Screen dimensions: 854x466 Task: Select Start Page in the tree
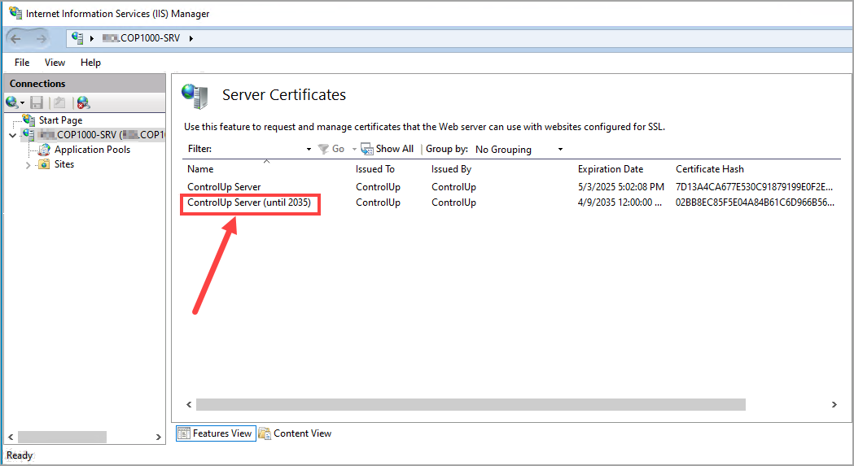click(60, 120)
